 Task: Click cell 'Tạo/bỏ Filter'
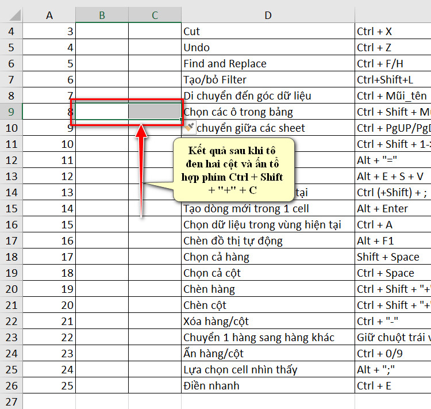tap(268, 79)
